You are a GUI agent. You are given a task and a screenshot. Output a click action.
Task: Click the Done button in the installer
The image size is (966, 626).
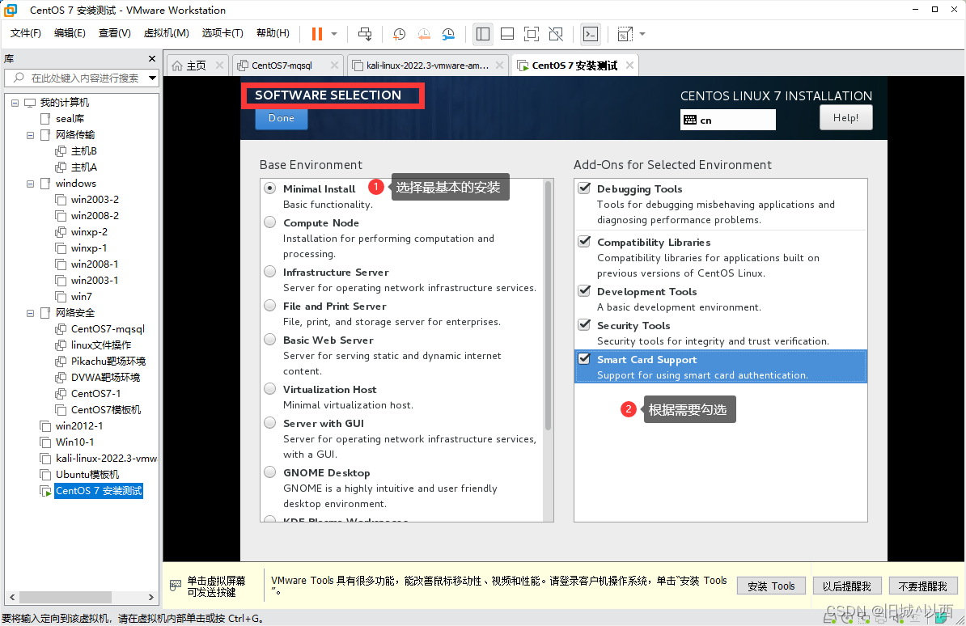coord(282,118)
